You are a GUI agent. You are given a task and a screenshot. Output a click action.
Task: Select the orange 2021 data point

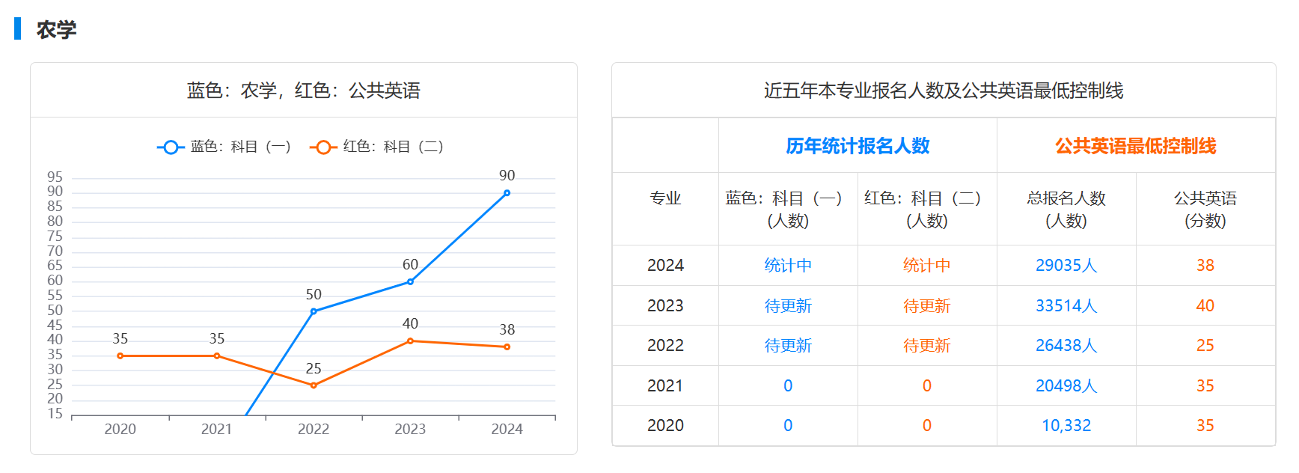point(217,356)
